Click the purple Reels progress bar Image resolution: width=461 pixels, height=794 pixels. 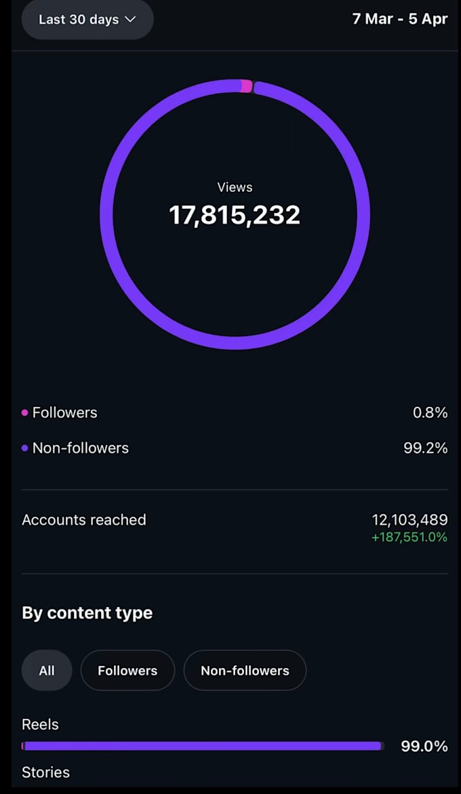203,746
